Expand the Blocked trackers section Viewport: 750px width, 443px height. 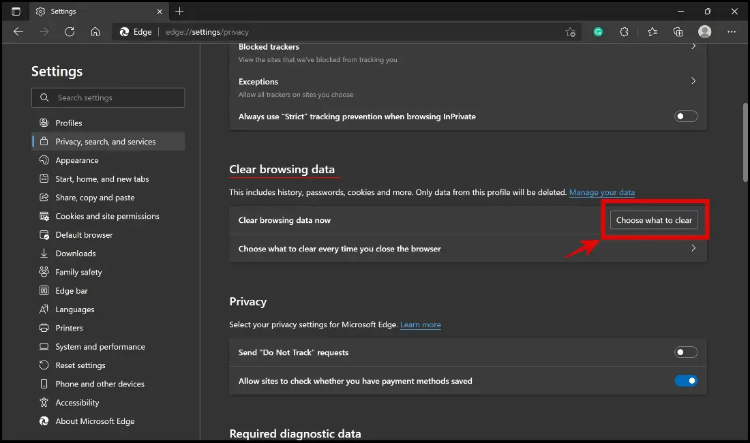(693, 46)
